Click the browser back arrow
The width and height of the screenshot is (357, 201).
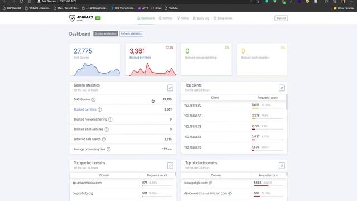5,1
